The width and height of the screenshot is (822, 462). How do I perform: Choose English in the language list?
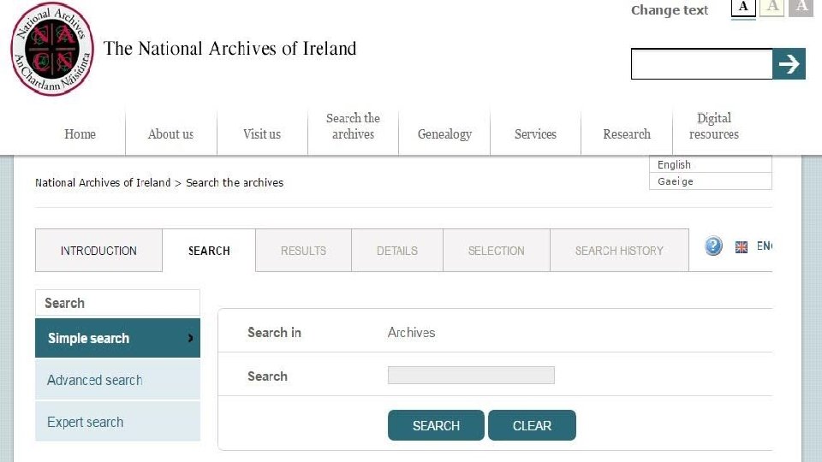(x=675, y=165)
